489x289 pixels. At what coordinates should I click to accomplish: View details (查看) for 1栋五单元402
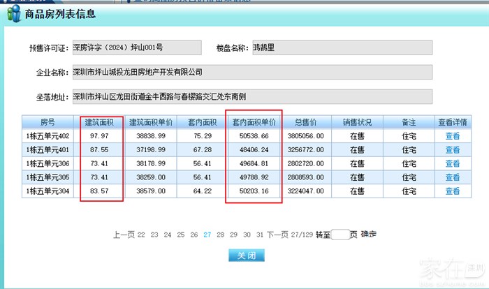coord(452,137)
